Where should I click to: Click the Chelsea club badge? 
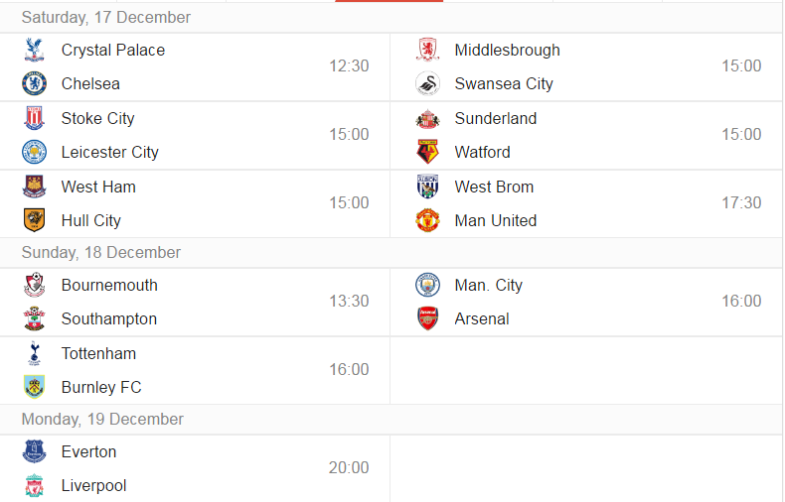pyautogui.click(x=34, y=83)
